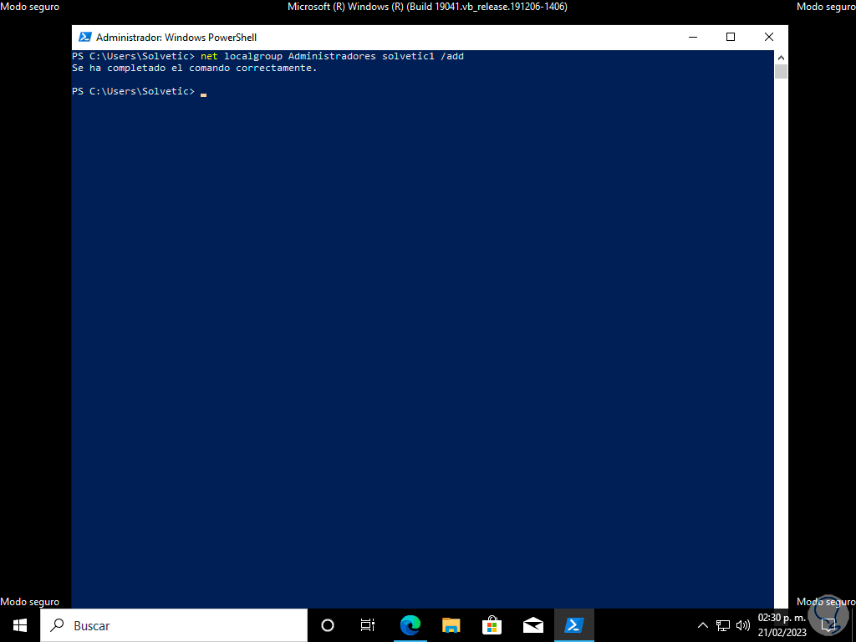The width and height of the screenshot is (856, 642).
Task: Click the net localgroup command line
Action: click(x=268, y=56)
